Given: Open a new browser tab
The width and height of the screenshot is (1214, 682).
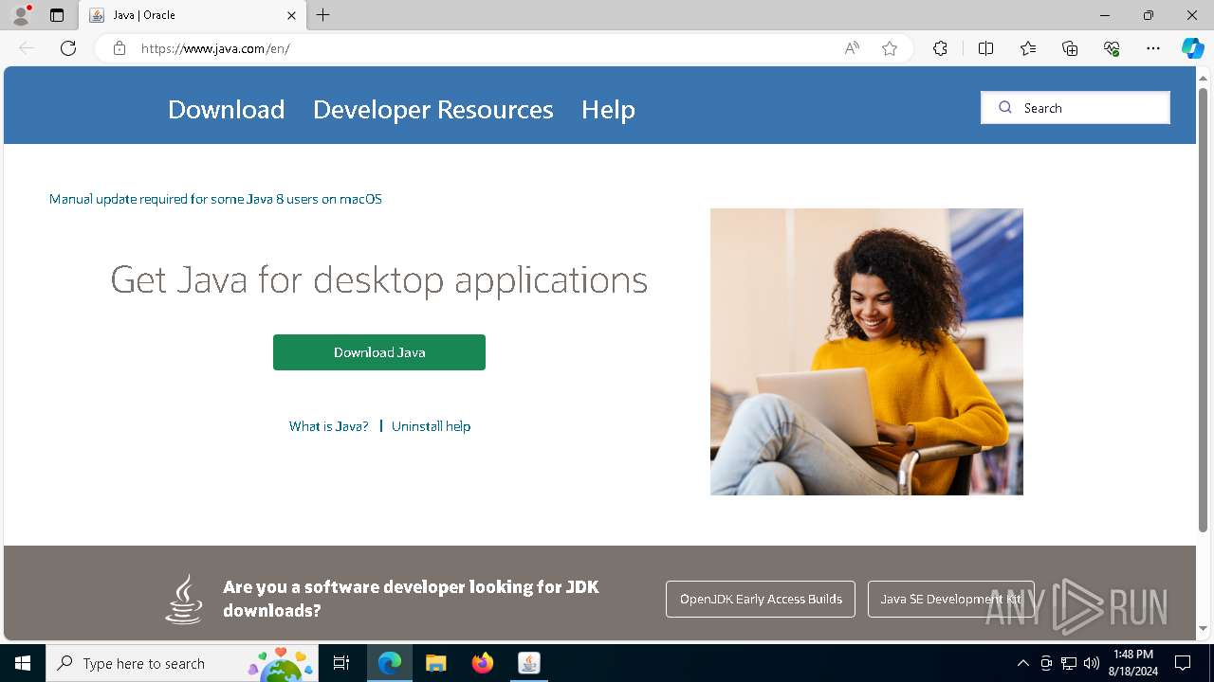Looking at the screenshot, I should point(323,15).
